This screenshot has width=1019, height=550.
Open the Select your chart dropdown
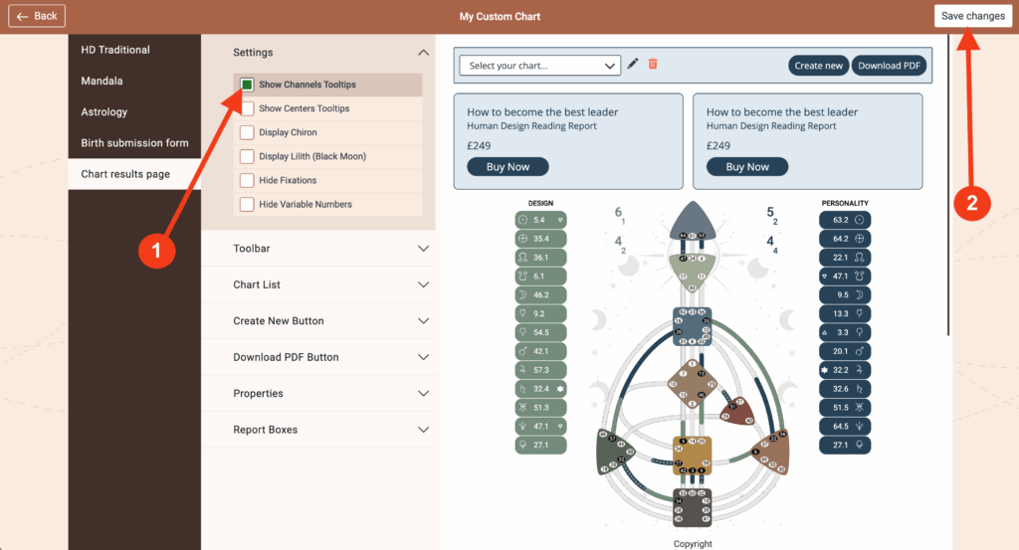(x=540, y=66)
